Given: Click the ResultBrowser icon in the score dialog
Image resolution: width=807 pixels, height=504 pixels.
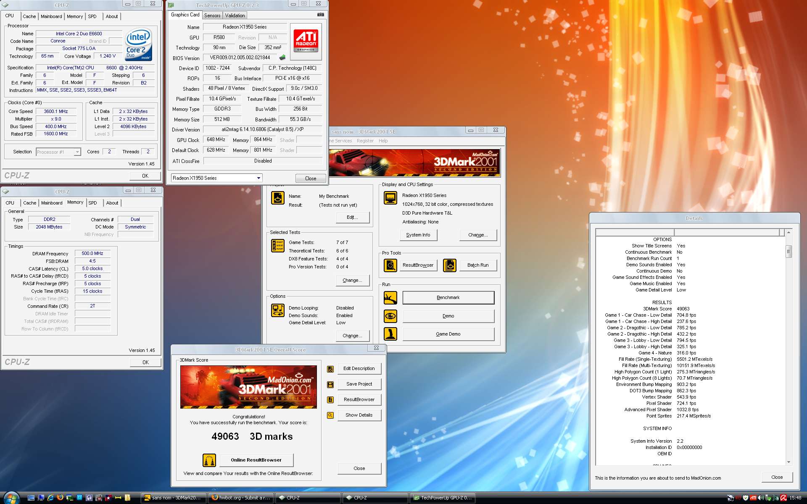Looking at the screenshot, I should (330, 400).
